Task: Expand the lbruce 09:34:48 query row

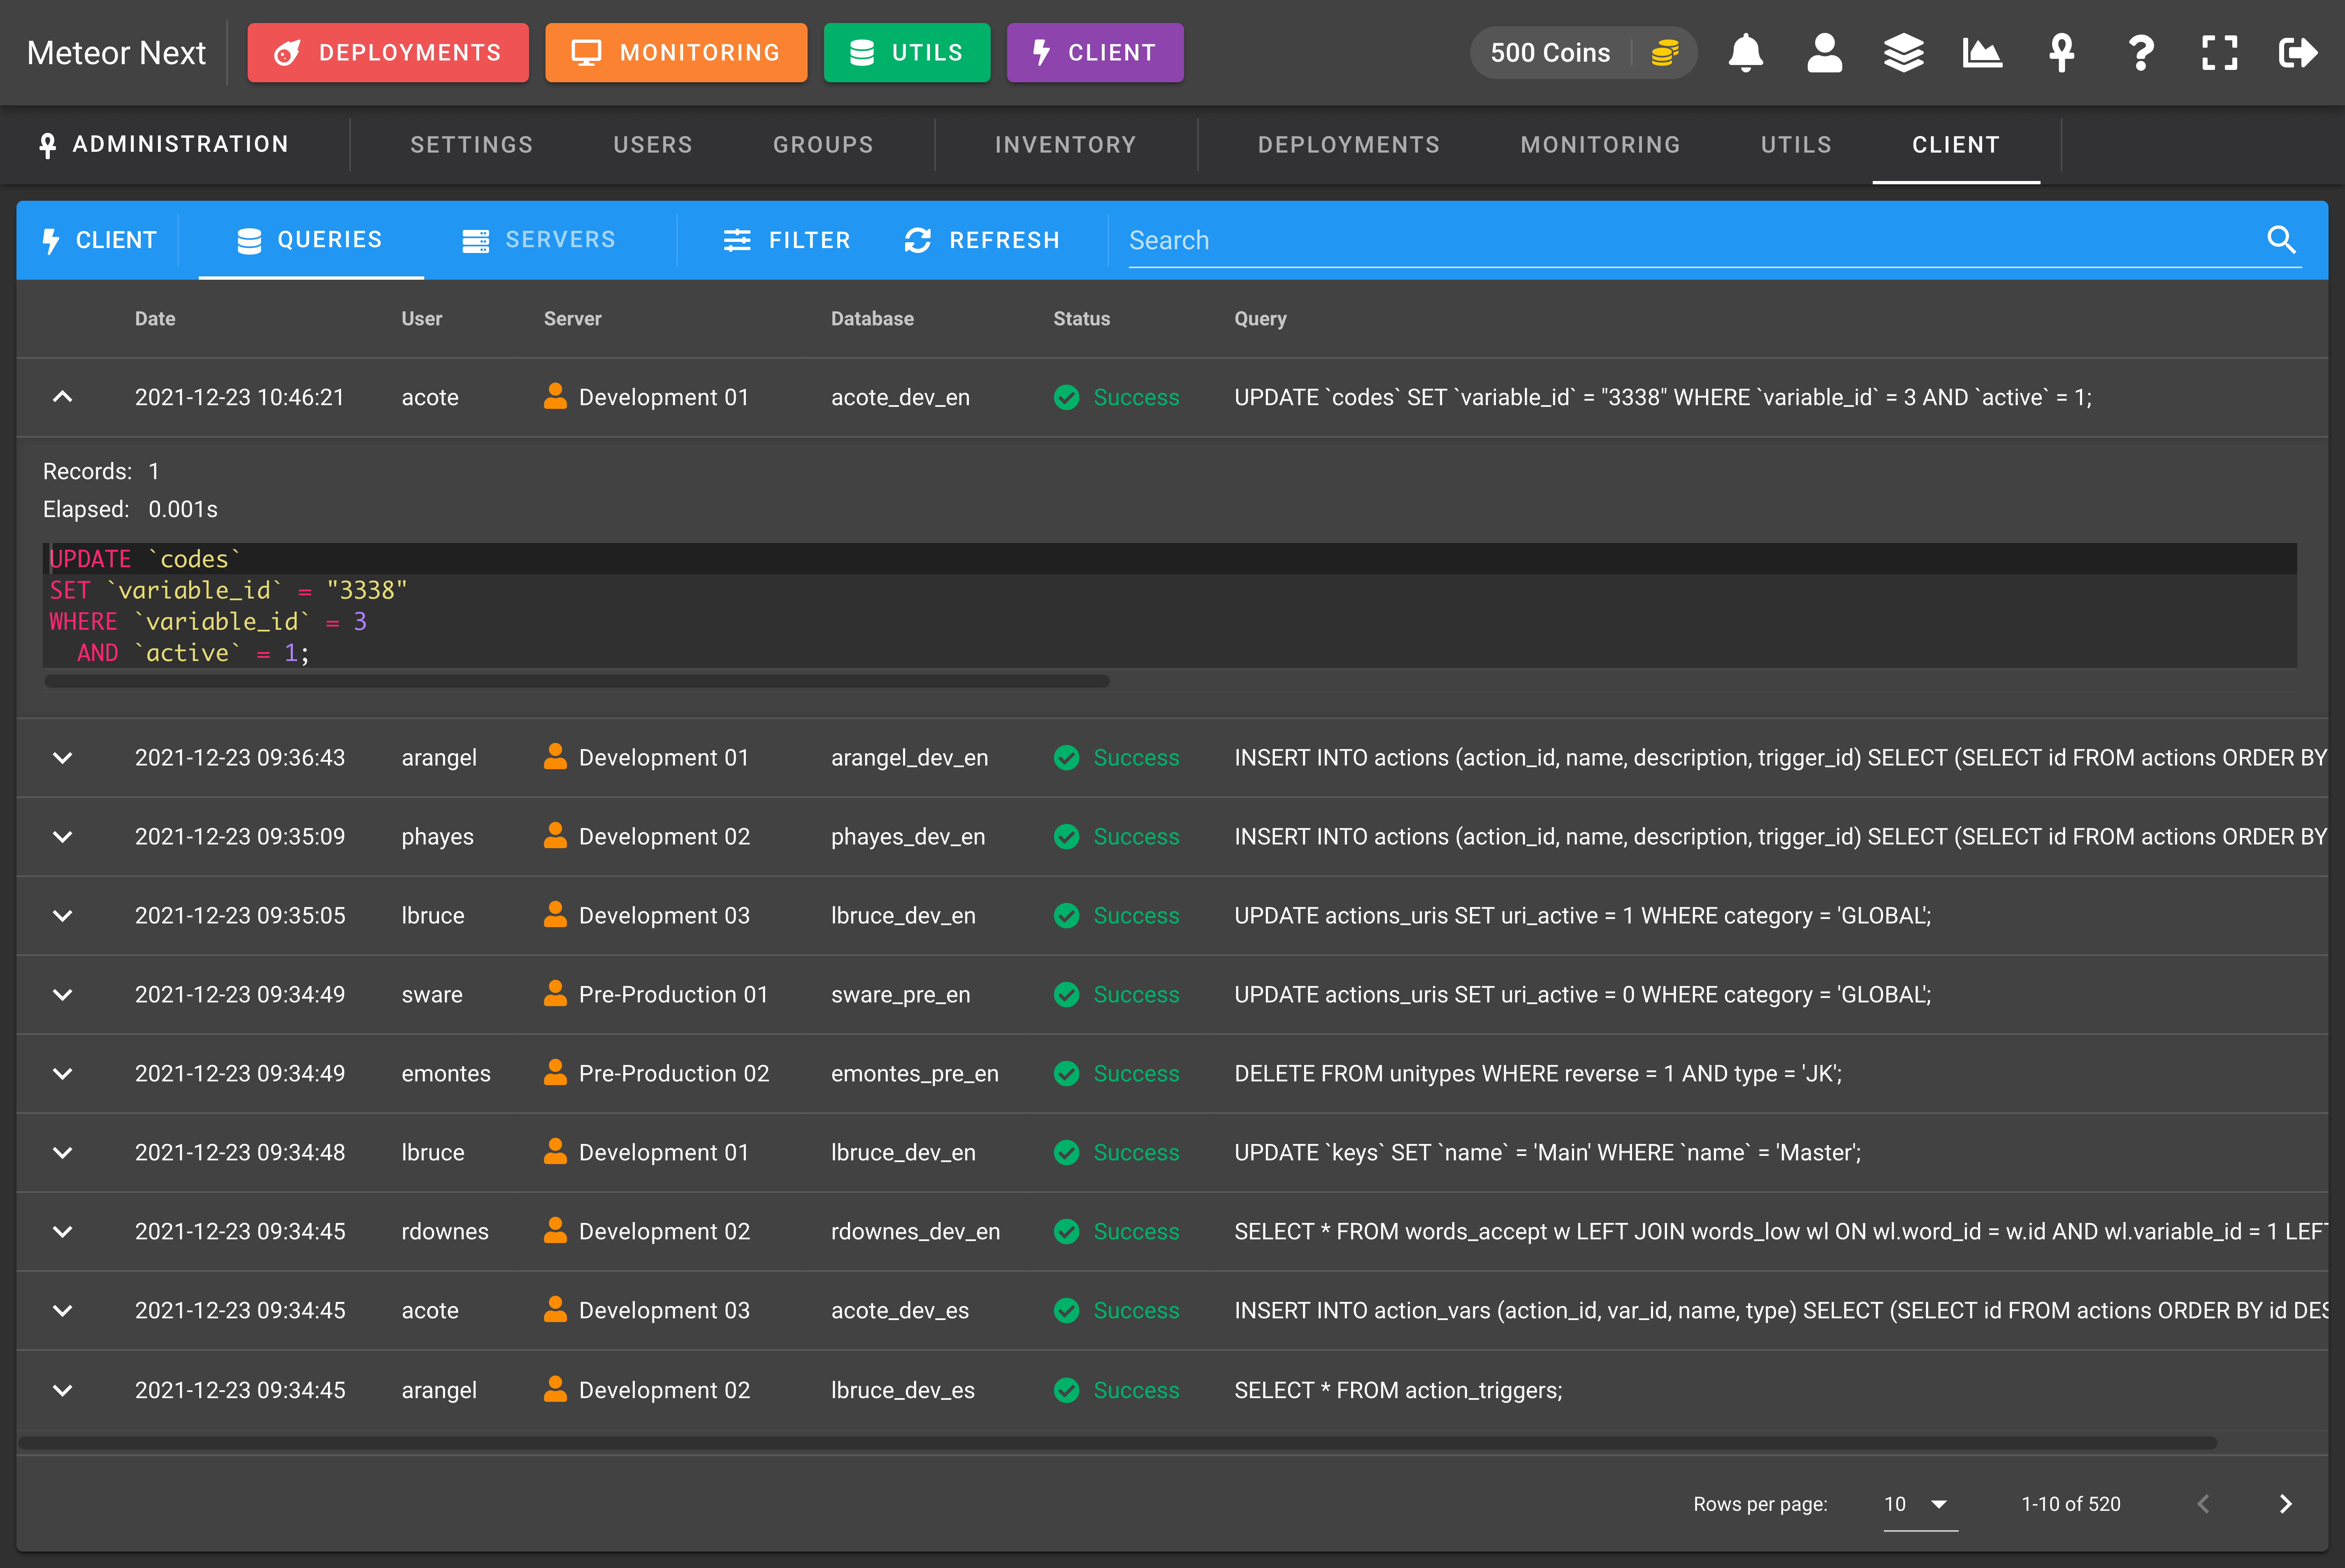Action: [62, 1153]
